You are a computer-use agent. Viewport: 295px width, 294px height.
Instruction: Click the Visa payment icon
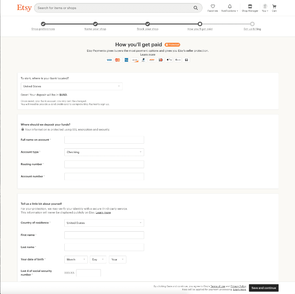(x=109, y=60)
